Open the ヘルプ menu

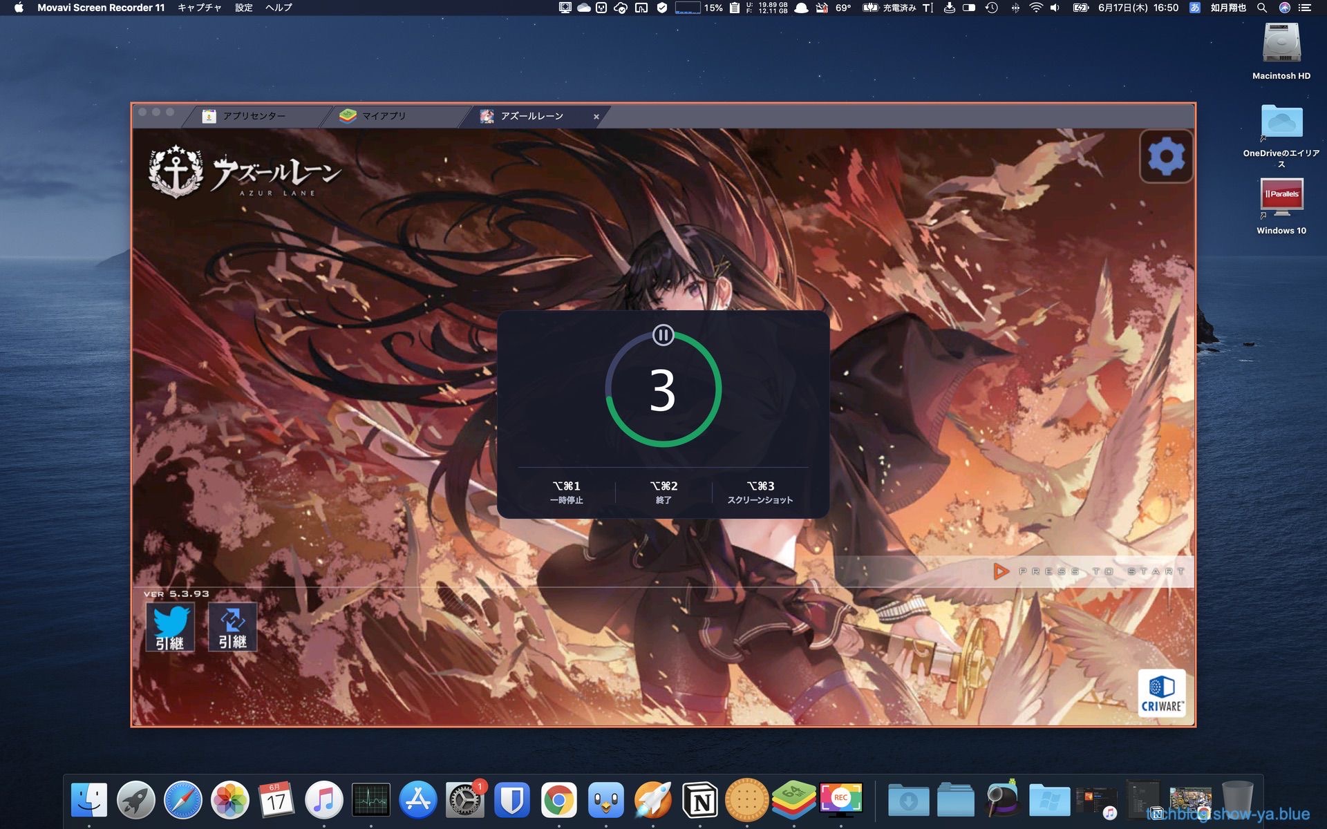(x=279, y=8)
